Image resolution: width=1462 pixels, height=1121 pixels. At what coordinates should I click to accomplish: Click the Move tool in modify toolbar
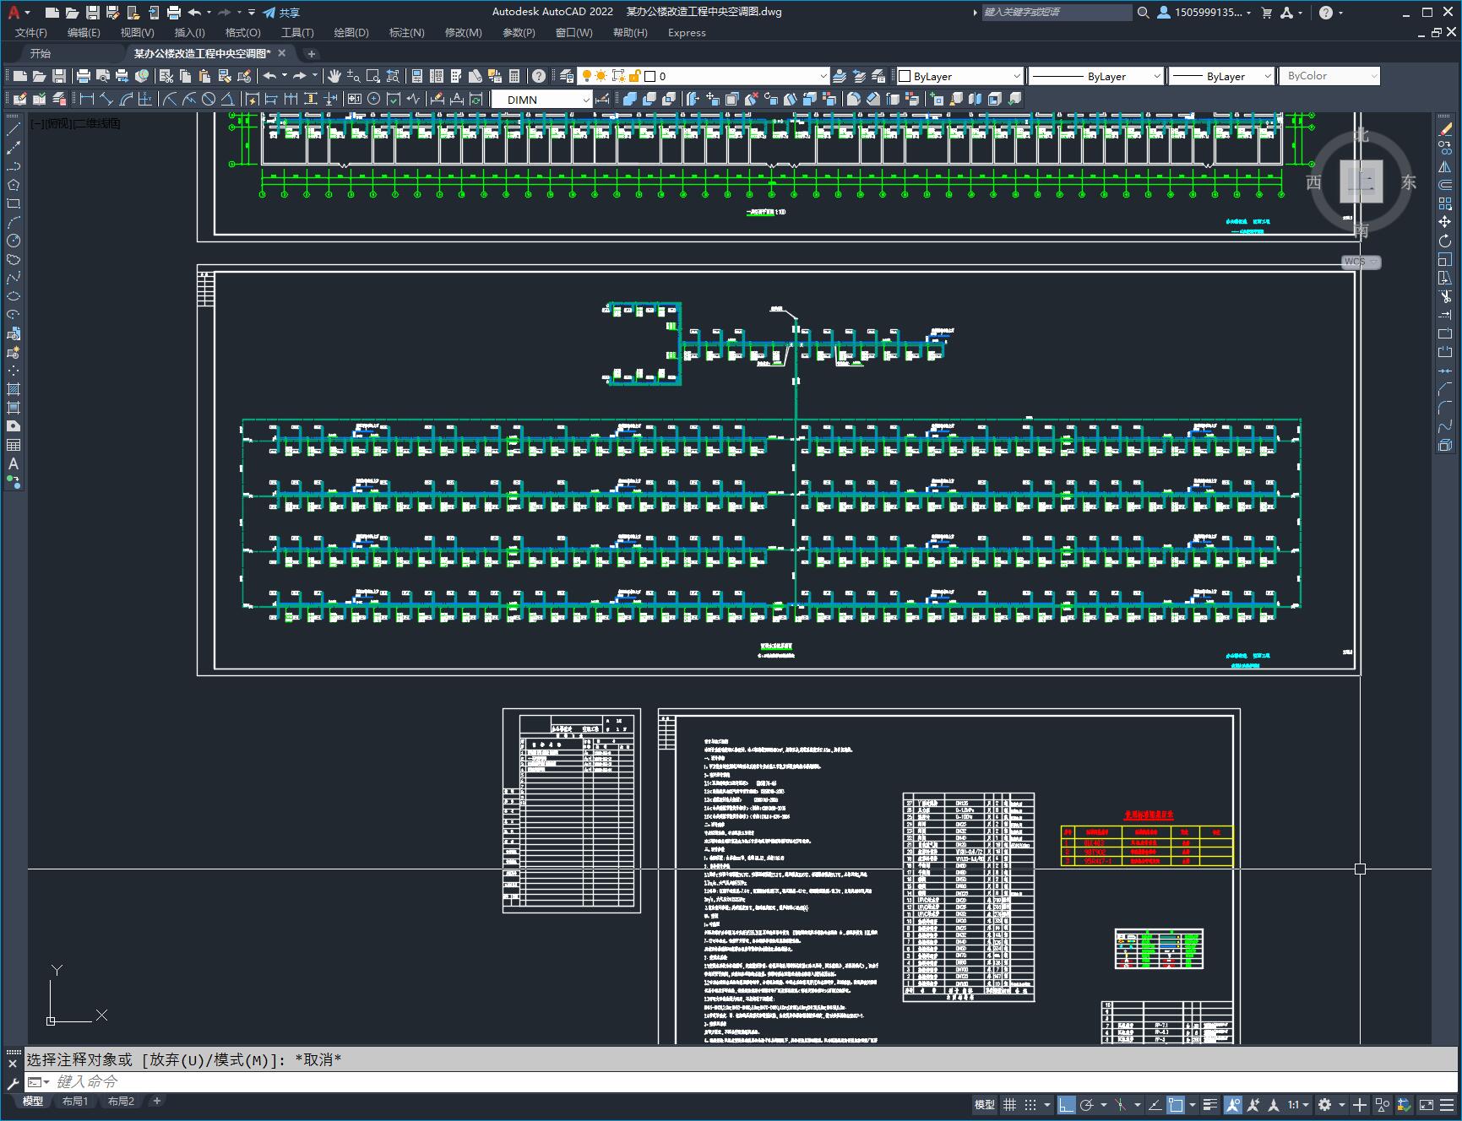[1445, 222]
